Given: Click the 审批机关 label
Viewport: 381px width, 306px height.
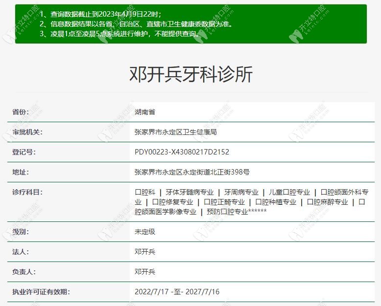Looking at the screenshot, I should point(27,132).
